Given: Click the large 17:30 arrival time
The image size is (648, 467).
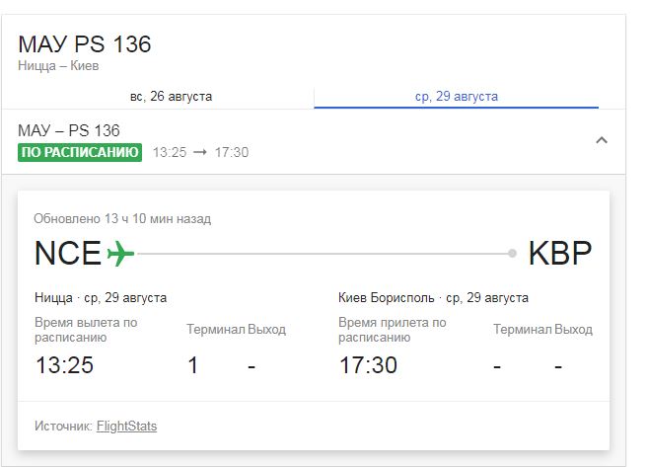Looking at the screenshot, I should pyautogui.click(x=368, y=365).
